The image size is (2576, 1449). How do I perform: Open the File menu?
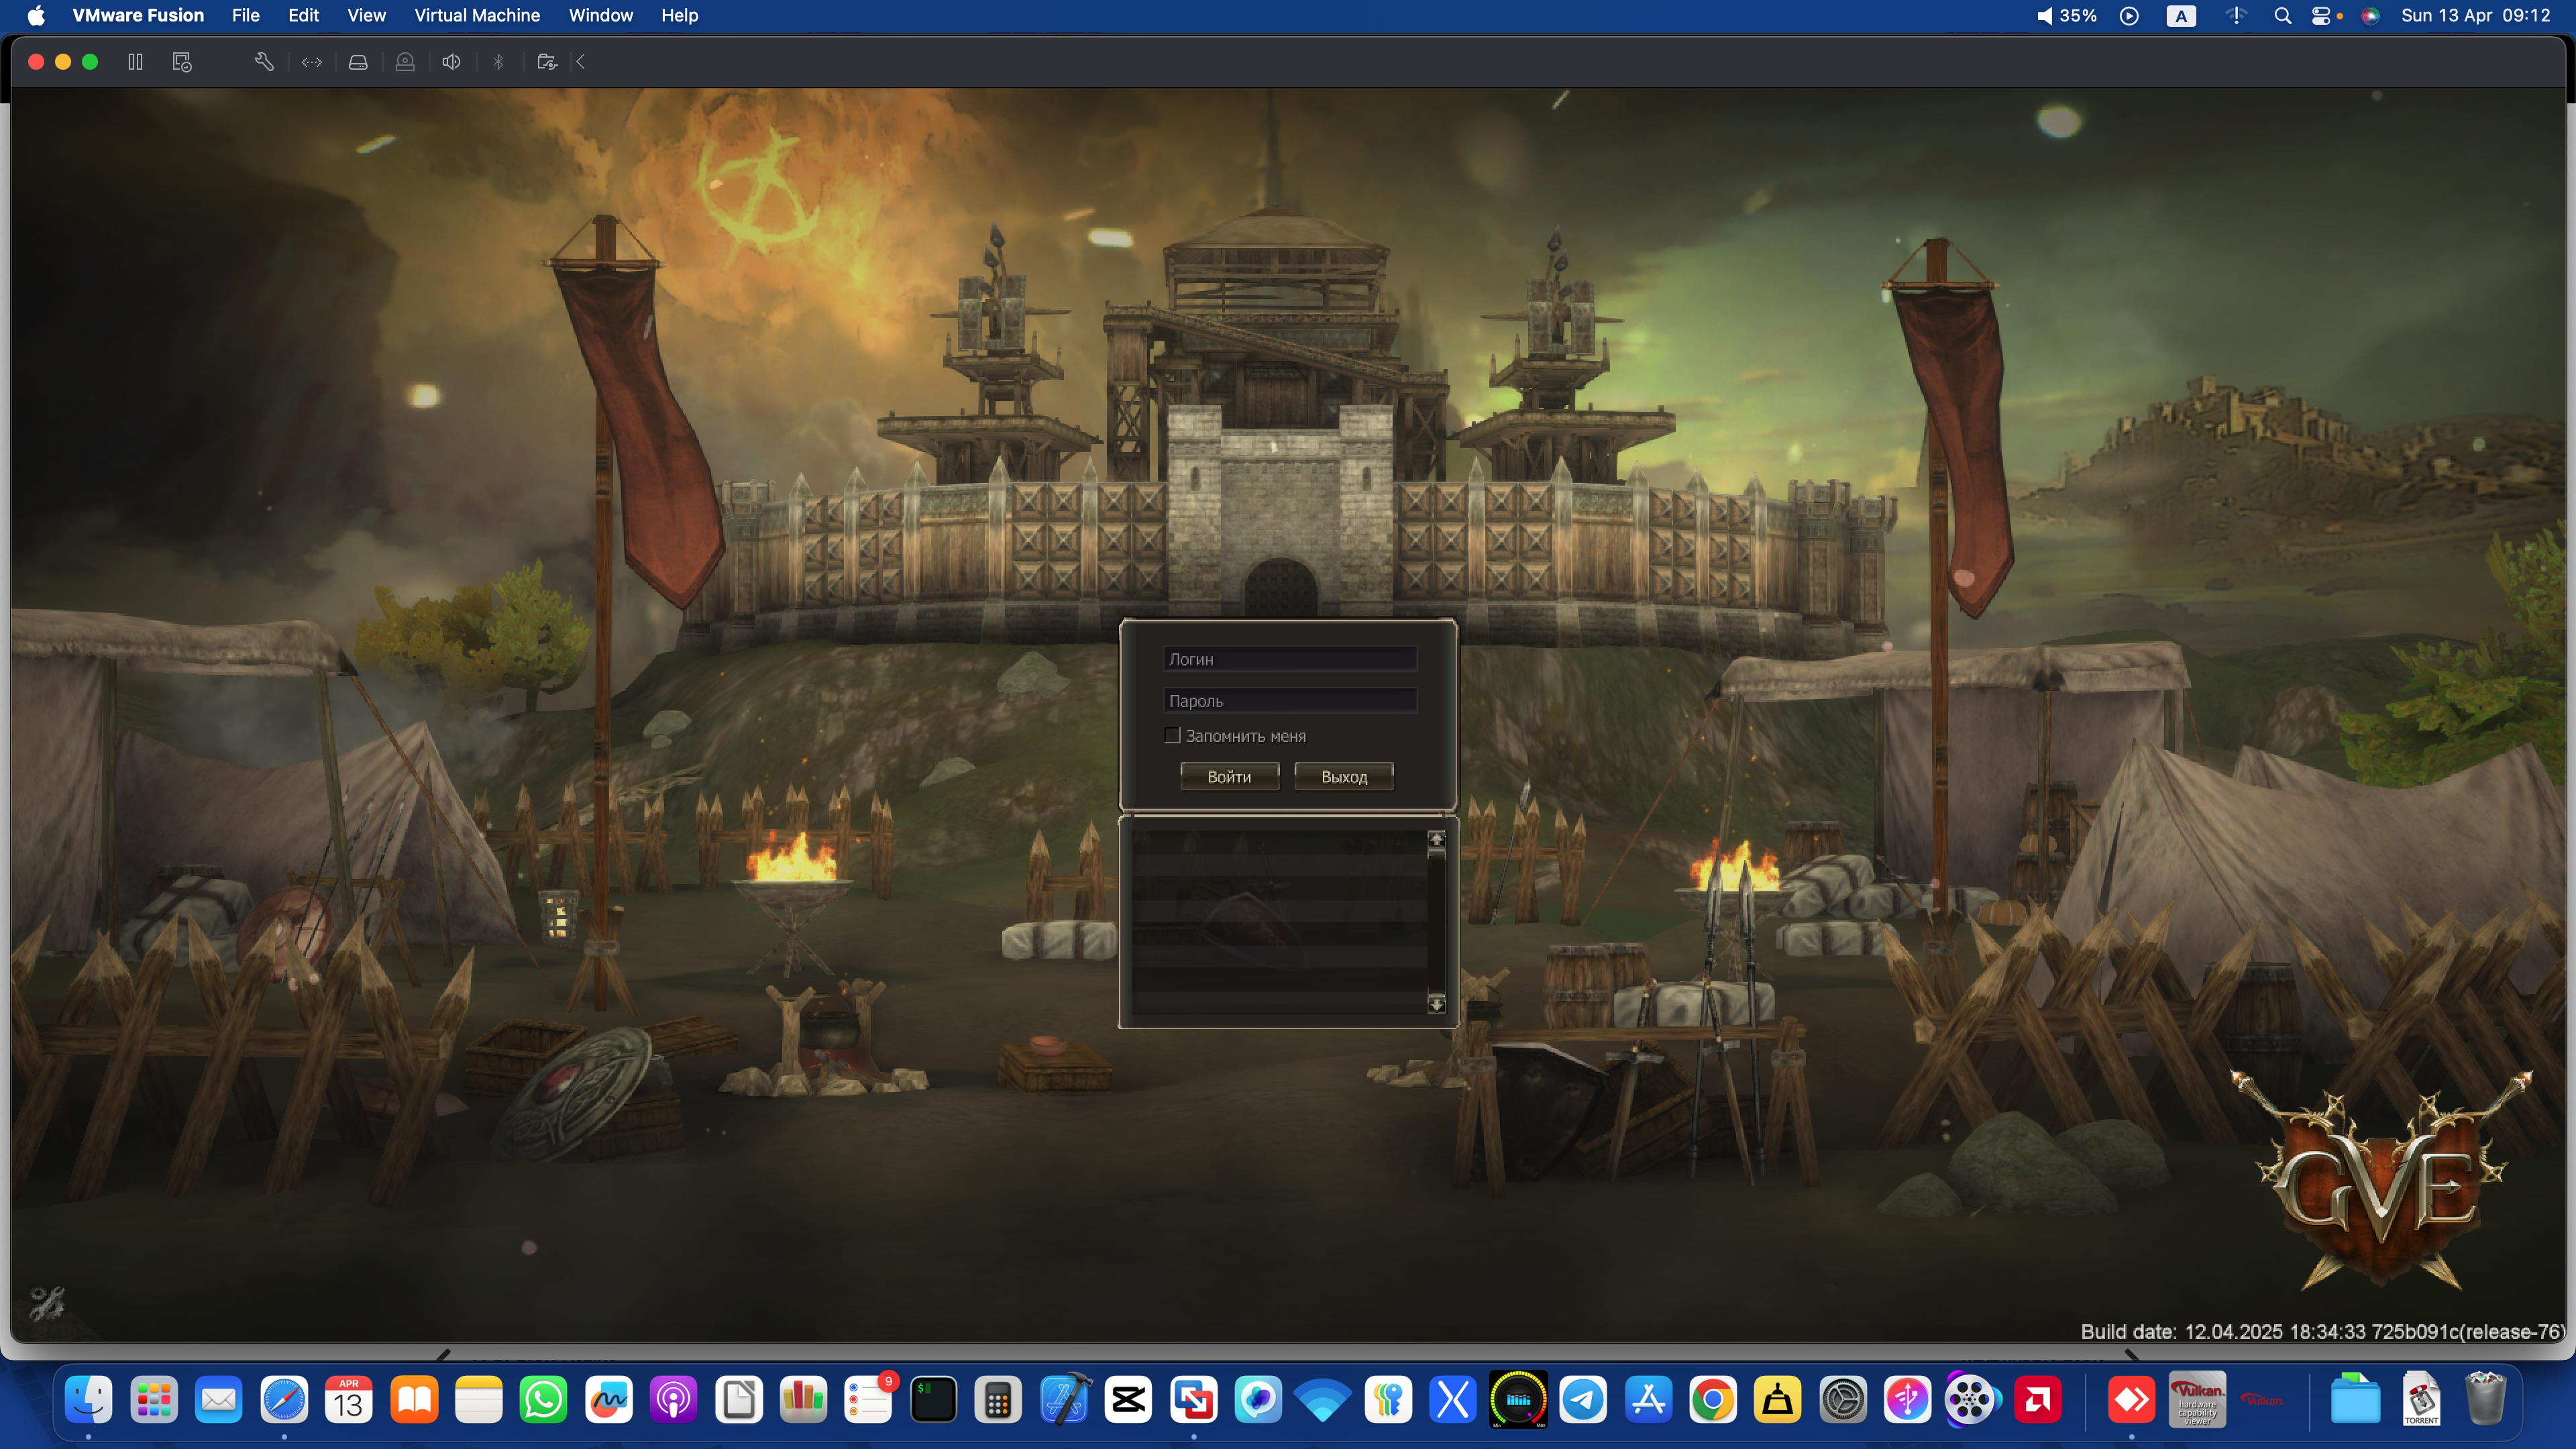tap(246, 15)
